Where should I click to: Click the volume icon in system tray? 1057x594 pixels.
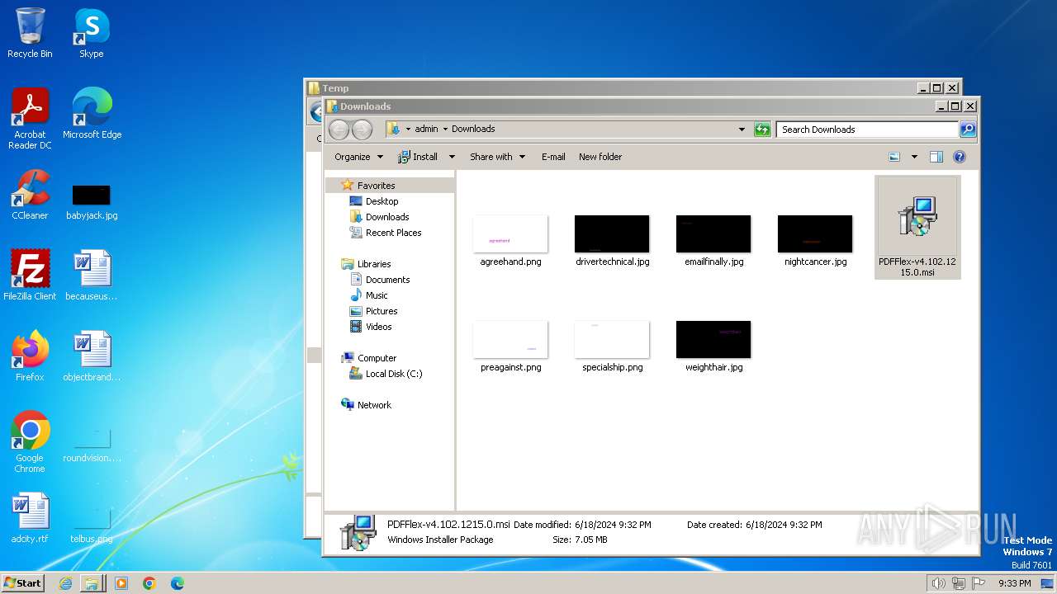[x=938, y=583]
